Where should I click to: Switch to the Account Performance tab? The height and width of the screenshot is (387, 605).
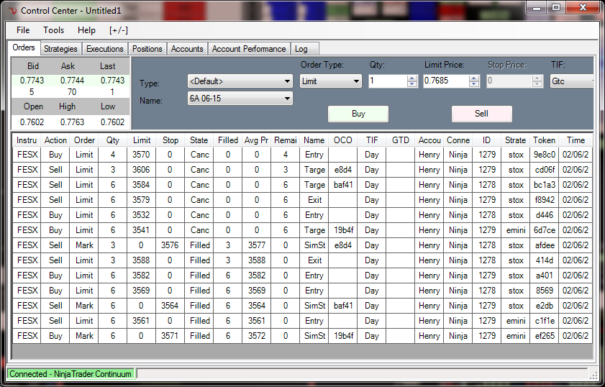click(249, 49)
